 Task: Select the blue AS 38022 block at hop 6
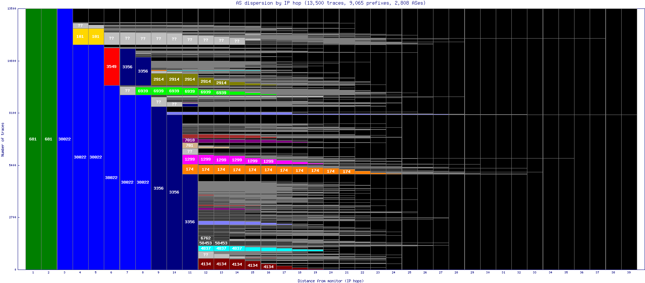coord(112,178)
